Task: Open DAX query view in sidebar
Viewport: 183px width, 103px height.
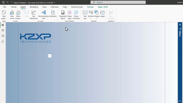Action: pos(3,41)
